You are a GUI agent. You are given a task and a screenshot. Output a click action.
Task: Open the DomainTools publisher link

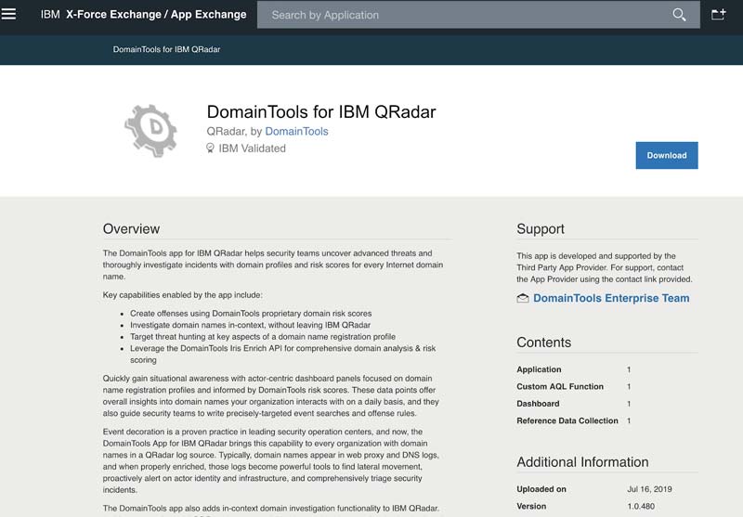pyautogui.click(x=296, y=131)
